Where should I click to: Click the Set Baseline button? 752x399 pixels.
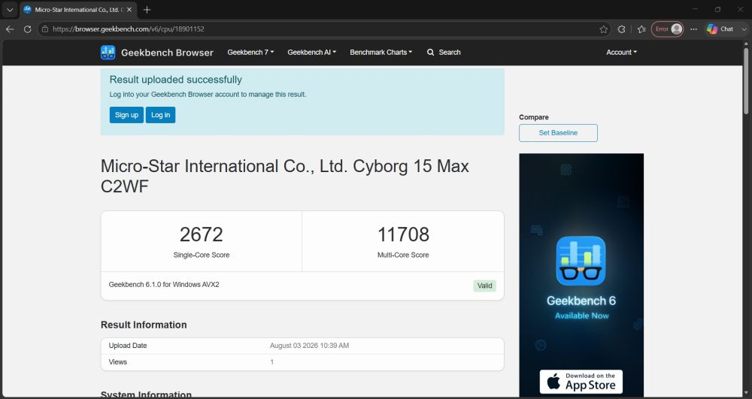click(x=558, y=133)
